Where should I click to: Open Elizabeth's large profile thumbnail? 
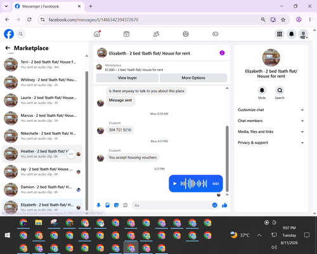coord(271,58)
